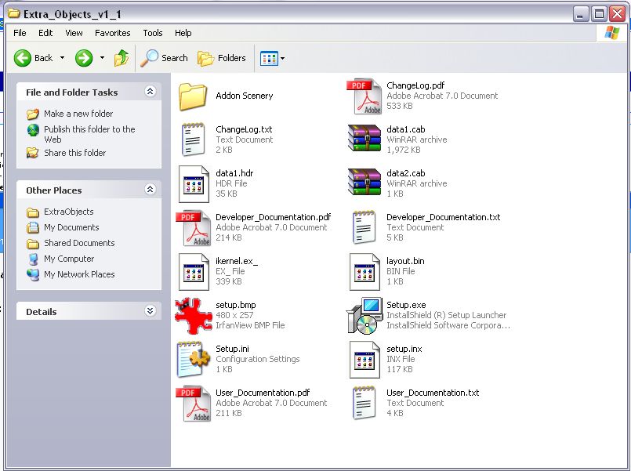Open the Favorites menu
The height and width of the screenshot is (471, 631).
[x=112, y=33]
